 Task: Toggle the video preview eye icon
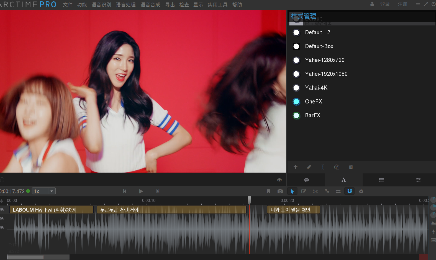pos(279,180)
